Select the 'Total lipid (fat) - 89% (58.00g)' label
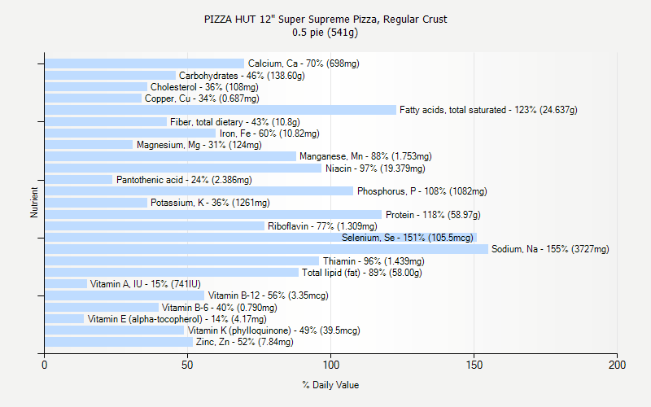This screenshot has width=651, height=407. (x=361, y=273)
